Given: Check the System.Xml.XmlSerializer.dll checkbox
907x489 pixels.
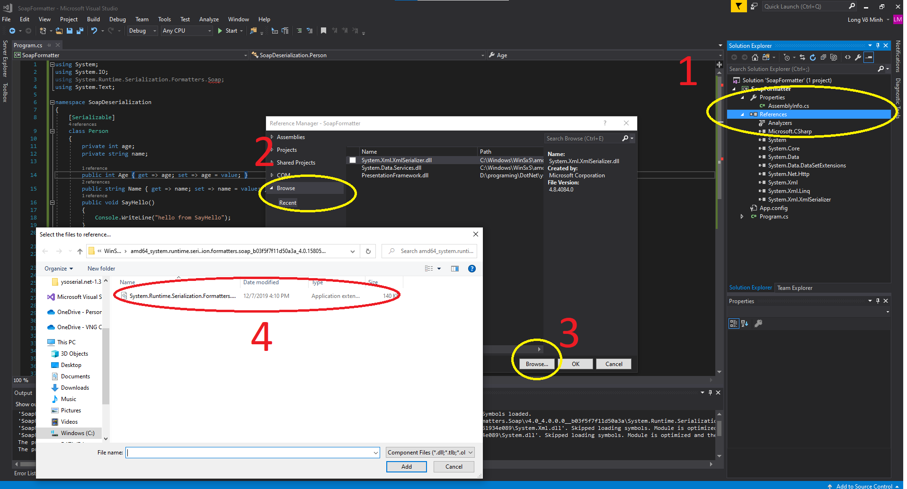Looking at the screenshot, I should click(353, 160).
